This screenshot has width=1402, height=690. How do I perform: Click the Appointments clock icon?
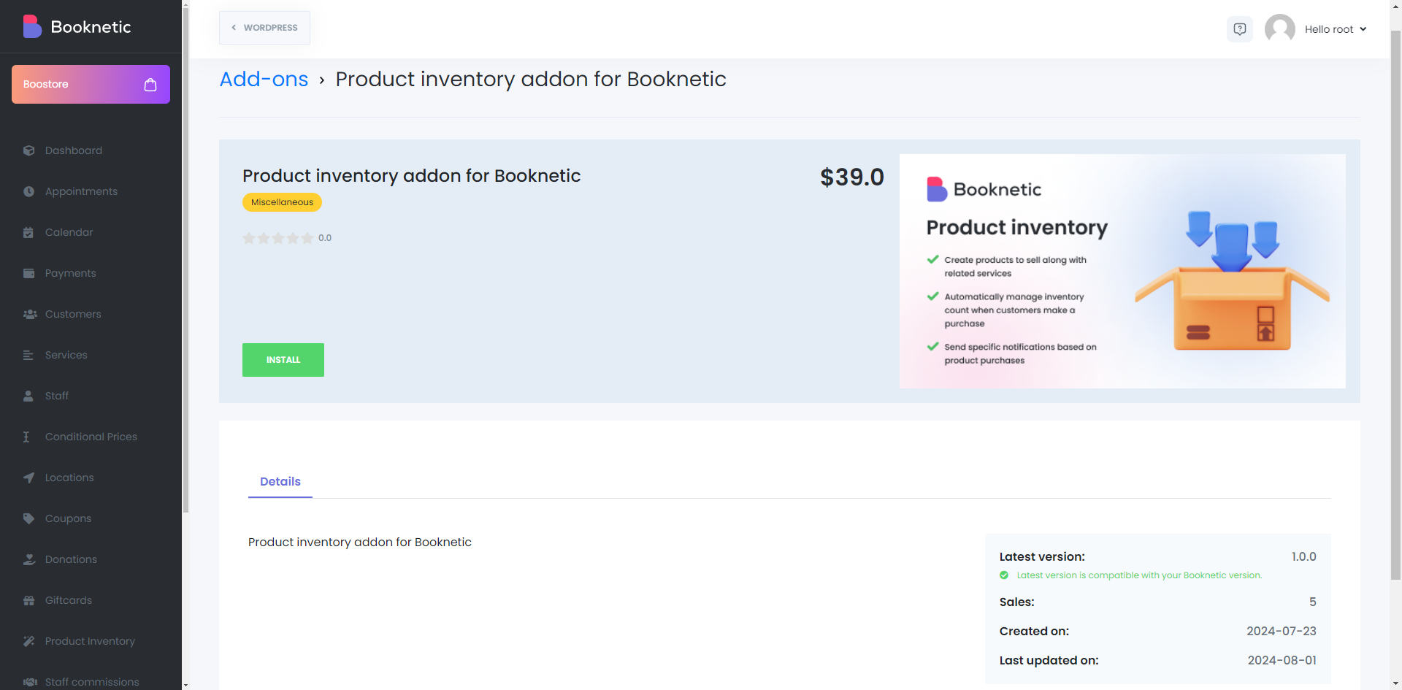click(29, 191)
